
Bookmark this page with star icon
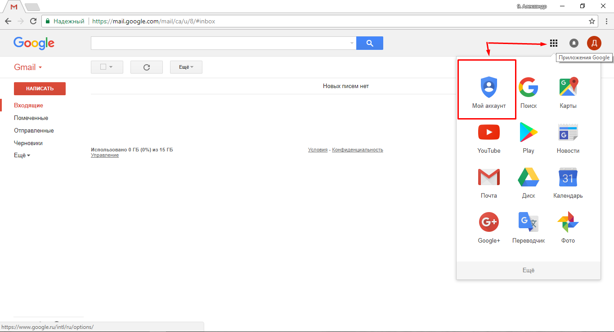click(x=592, y=21)
